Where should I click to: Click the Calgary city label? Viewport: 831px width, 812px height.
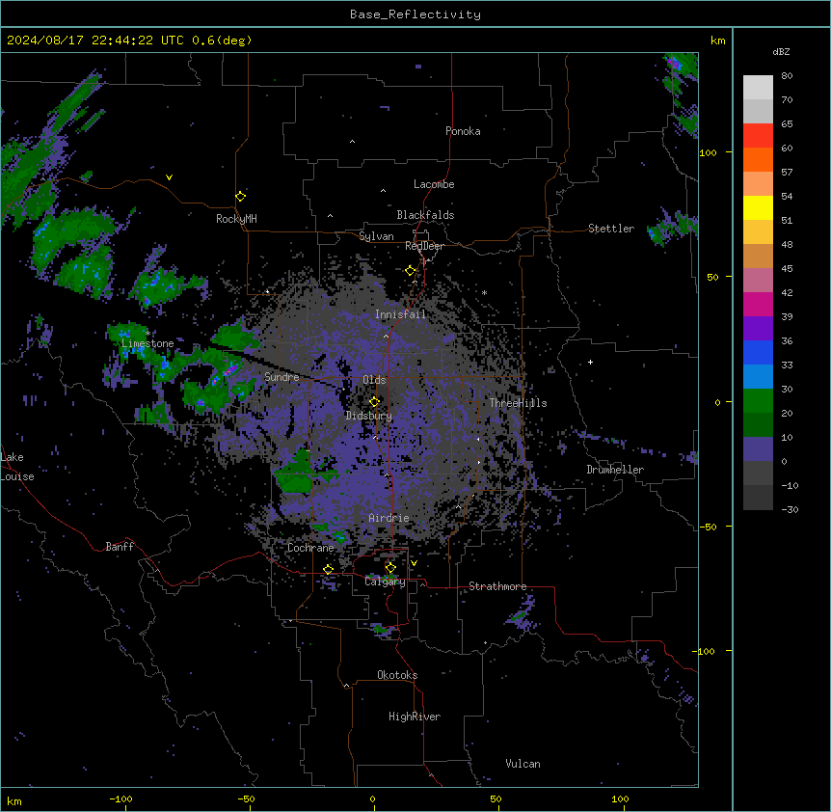click(x=386, y=582)
